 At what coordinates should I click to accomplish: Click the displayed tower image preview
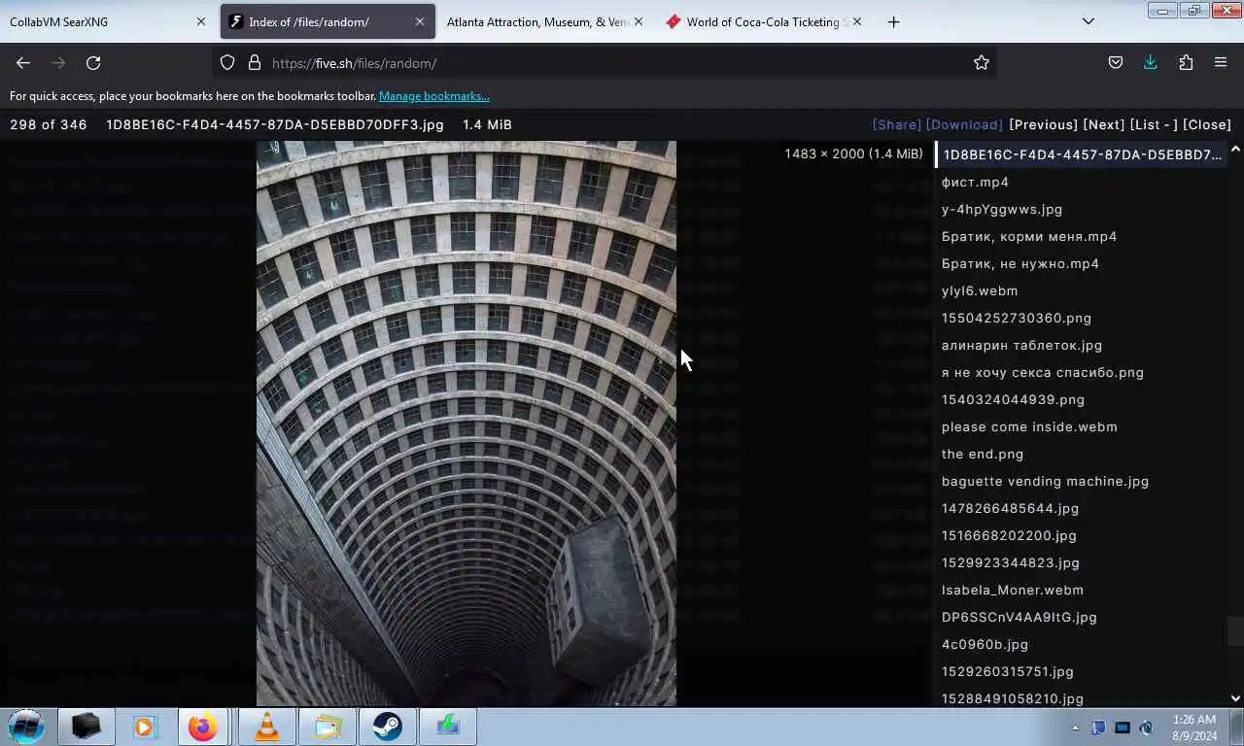(x=466, y=424)
